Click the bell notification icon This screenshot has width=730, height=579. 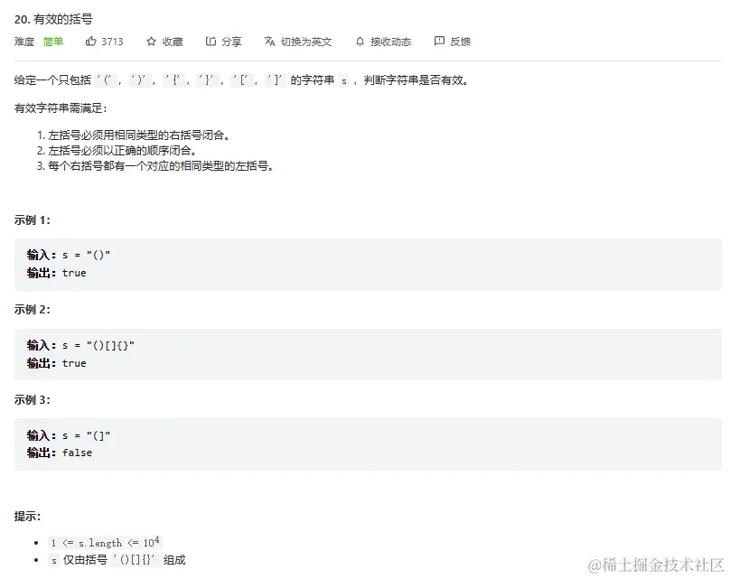click(x=360, y=42)
